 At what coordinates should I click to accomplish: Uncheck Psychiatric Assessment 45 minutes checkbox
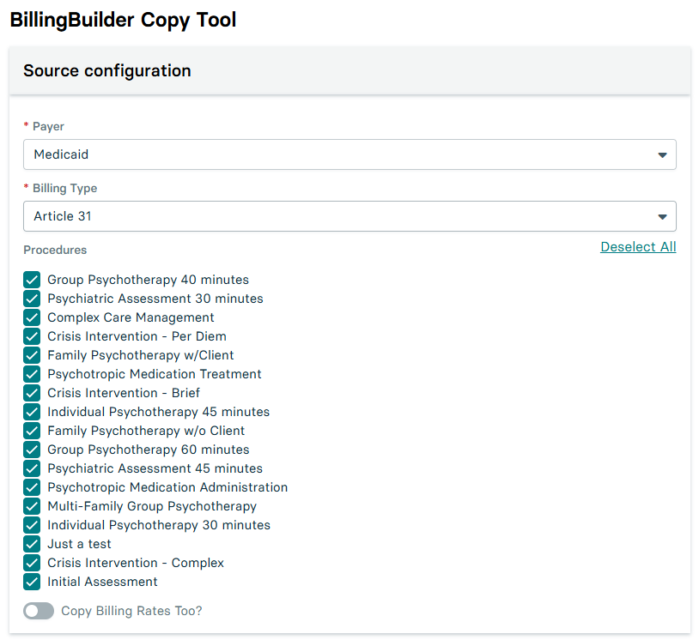[x=32, y=468]
